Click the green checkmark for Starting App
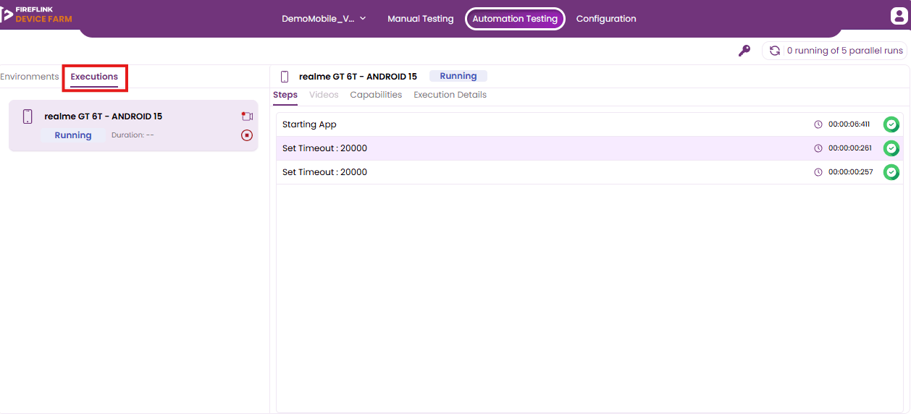This screenshot has width=911, height=416. 891,124
